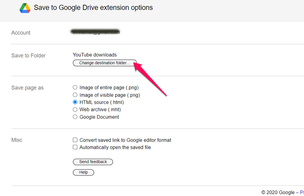Viewport: 304px width, 196px height.
Task: Choose HTML source (.html) radio option
Action: (75, 102)
